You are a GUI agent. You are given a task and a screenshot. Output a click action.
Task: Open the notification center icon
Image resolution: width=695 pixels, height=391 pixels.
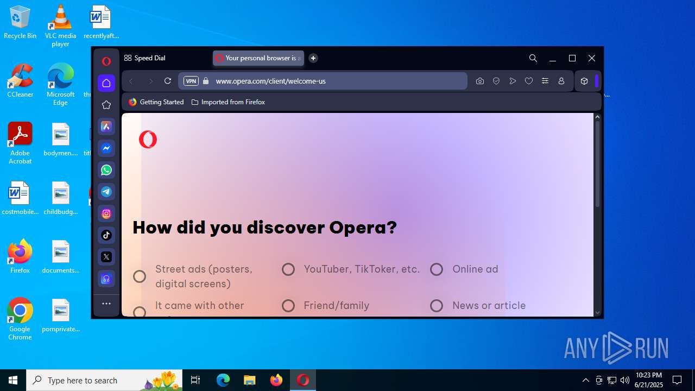coord(677,380)
